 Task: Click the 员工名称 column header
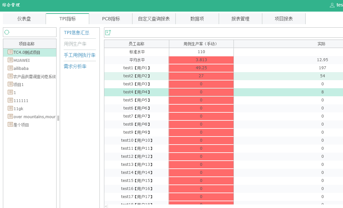click(x=137, y=44)
